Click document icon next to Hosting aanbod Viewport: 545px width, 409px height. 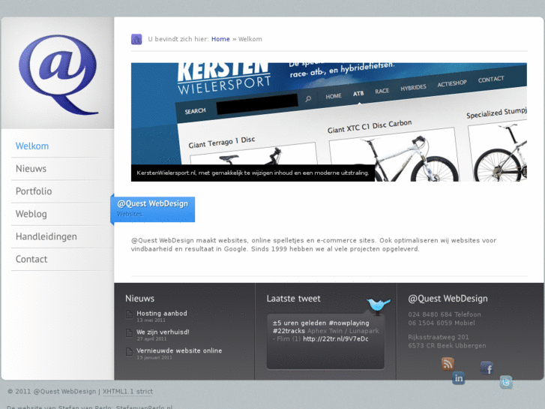[129, 314]
